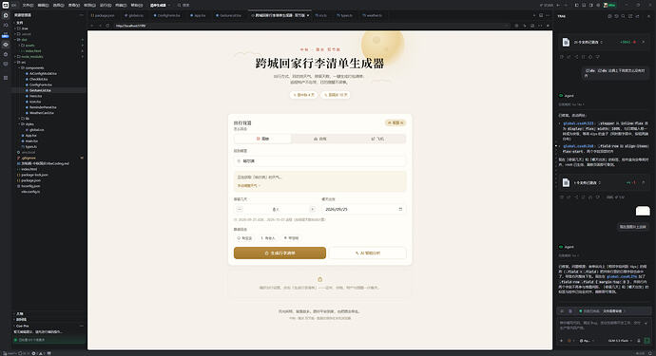Click the open-in-new-chat icon in chat header

pyautogui.click(x=630, y=16)
